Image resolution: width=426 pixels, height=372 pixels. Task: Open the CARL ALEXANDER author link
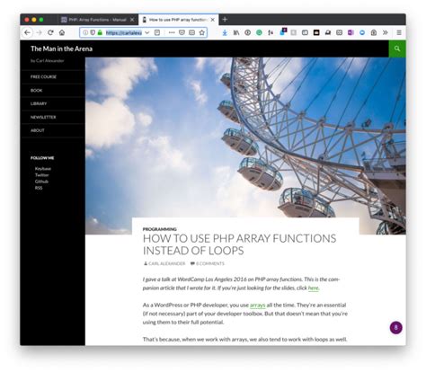click(x=166, y=263)
